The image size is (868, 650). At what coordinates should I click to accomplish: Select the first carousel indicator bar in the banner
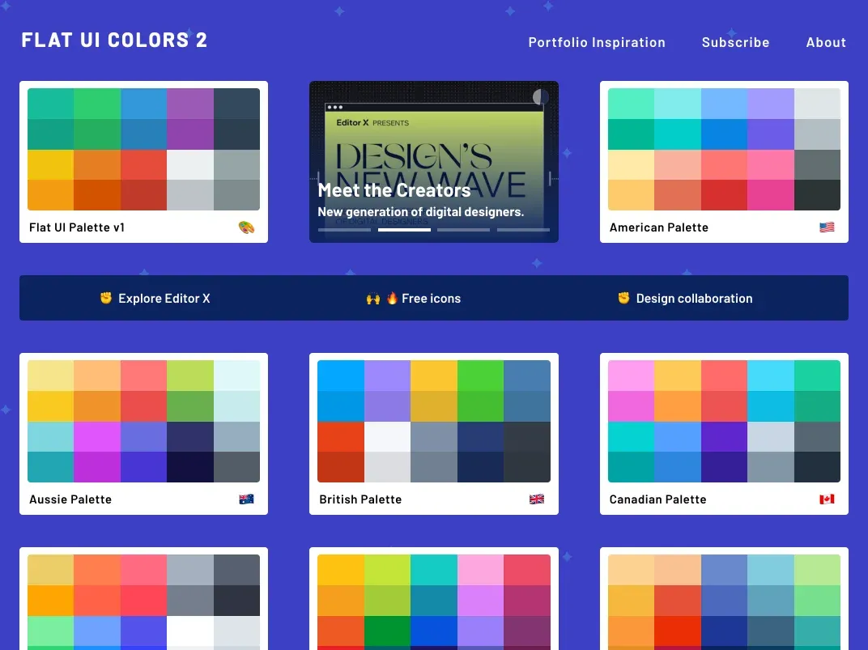(344, 230)
